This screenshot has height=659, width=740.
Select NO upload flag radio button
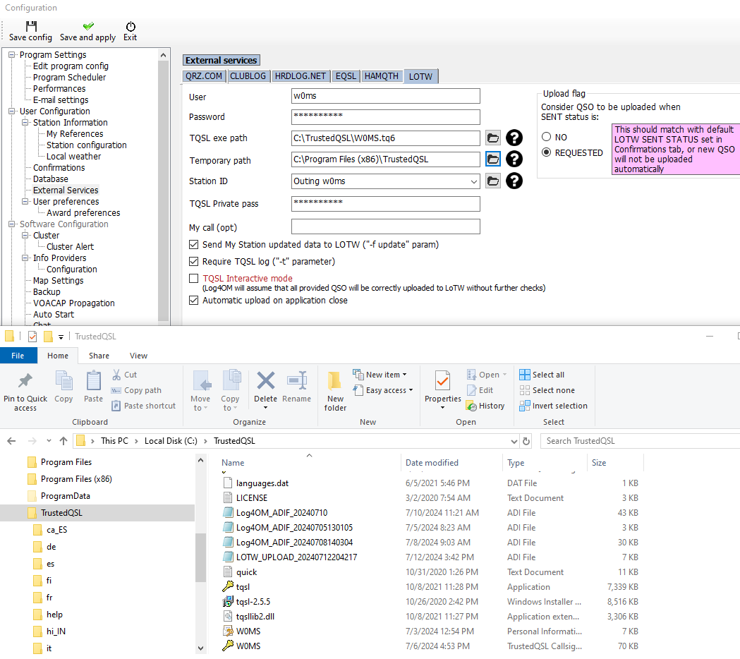547,137
